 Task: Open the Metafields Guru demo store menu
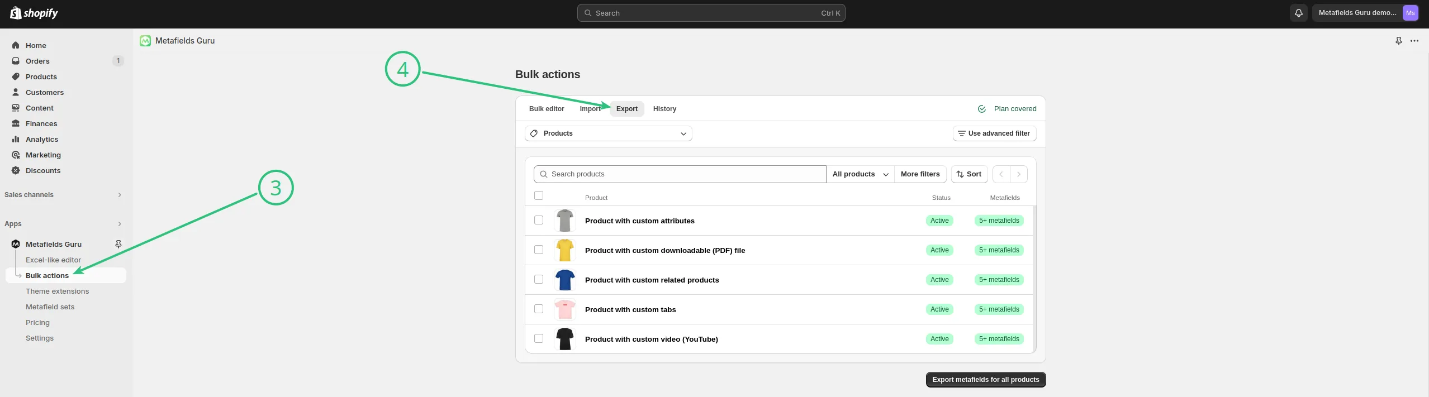(x=1365, y=13)
